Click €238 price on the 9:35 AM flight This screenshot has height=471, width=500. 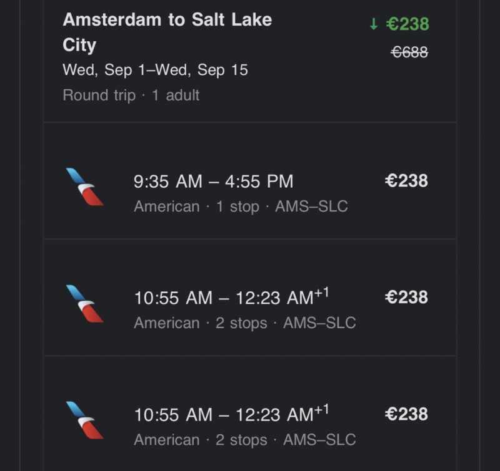[406, 181]
